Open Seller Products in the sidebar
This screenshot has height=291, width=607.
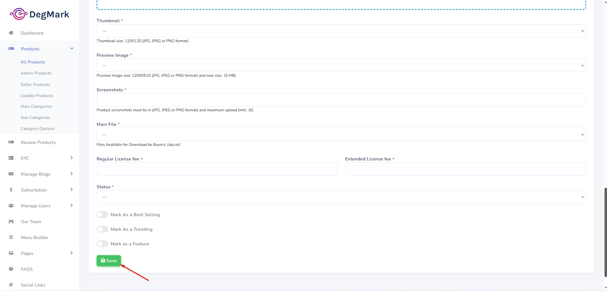pos(35,85)
